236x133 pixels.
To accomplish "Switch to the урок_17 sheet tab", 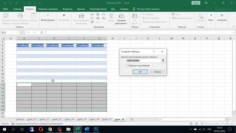I will tap(107, 119).
